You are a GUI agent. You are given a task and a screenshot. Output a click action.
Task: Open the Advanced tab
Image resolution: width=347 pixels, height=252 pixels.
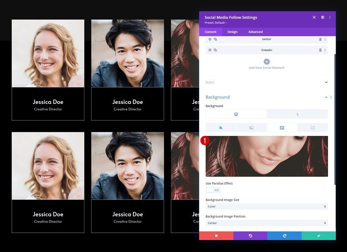click(255, 32)
